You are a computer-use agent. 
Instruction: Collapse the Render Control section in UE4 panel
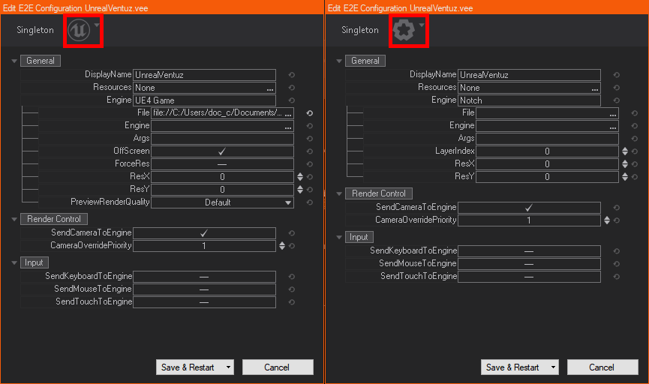(x=14, y=219)
